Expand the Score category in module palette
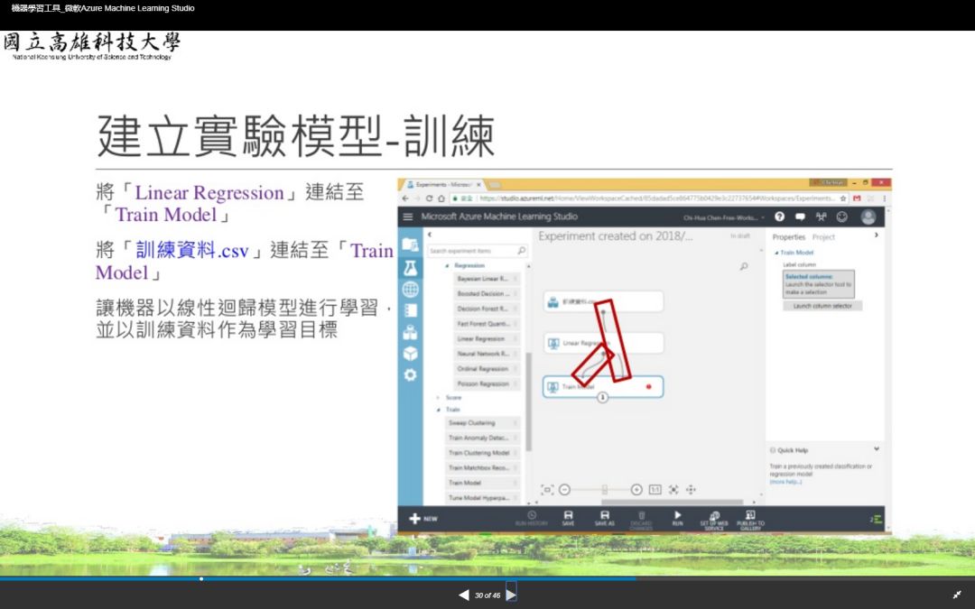This screenshot has height=609, width=975. pyautogui.click(x=439, y=398)
